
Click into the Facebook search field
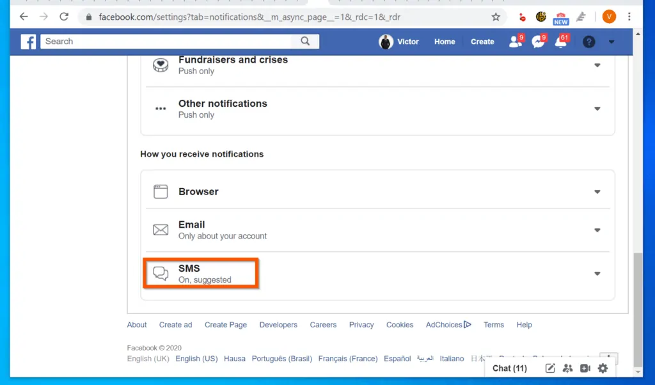click(166, 42)
